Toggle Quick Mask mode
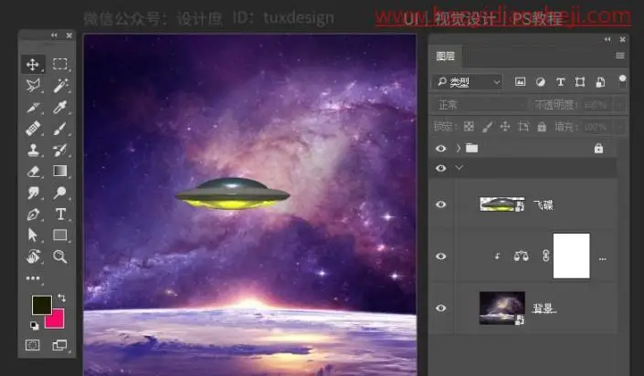644x376 pixels. click(x=33, y=345)
